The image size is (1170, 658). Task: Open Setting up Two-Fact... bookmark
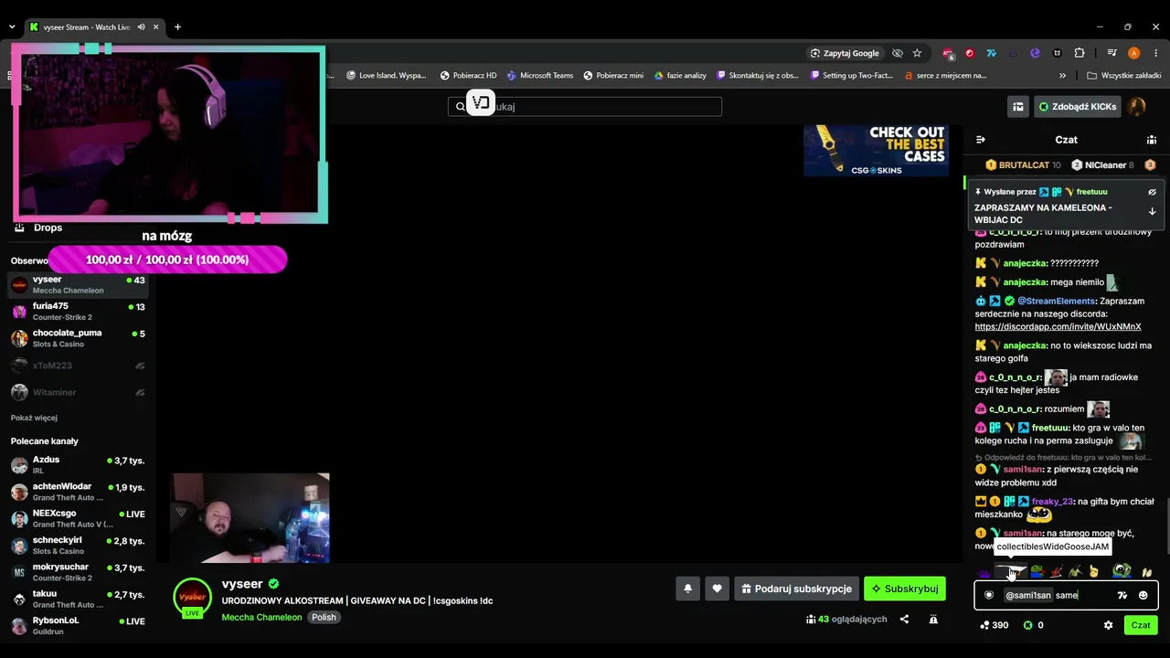click(851, 76)
